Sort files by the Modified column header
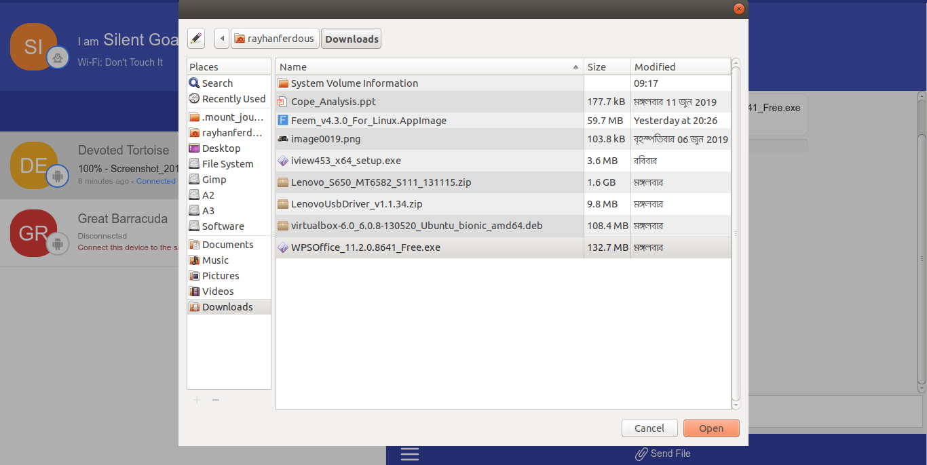This screenshot has width=927, height=465. [x=680, y=66]
